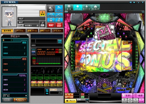Viewport: 146px width, 104px height.
Task: Toggle the display switch arrows button
Action: tap(47, 92)
